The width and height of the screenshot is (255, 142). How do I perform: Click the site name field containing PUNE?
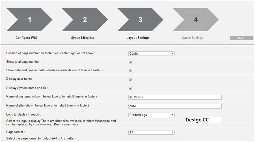pyautogui.click(x=175, y=106)
